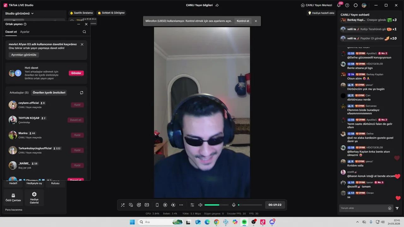Click Berkay Kaplan's Creeper gift entry

point(369,20)
